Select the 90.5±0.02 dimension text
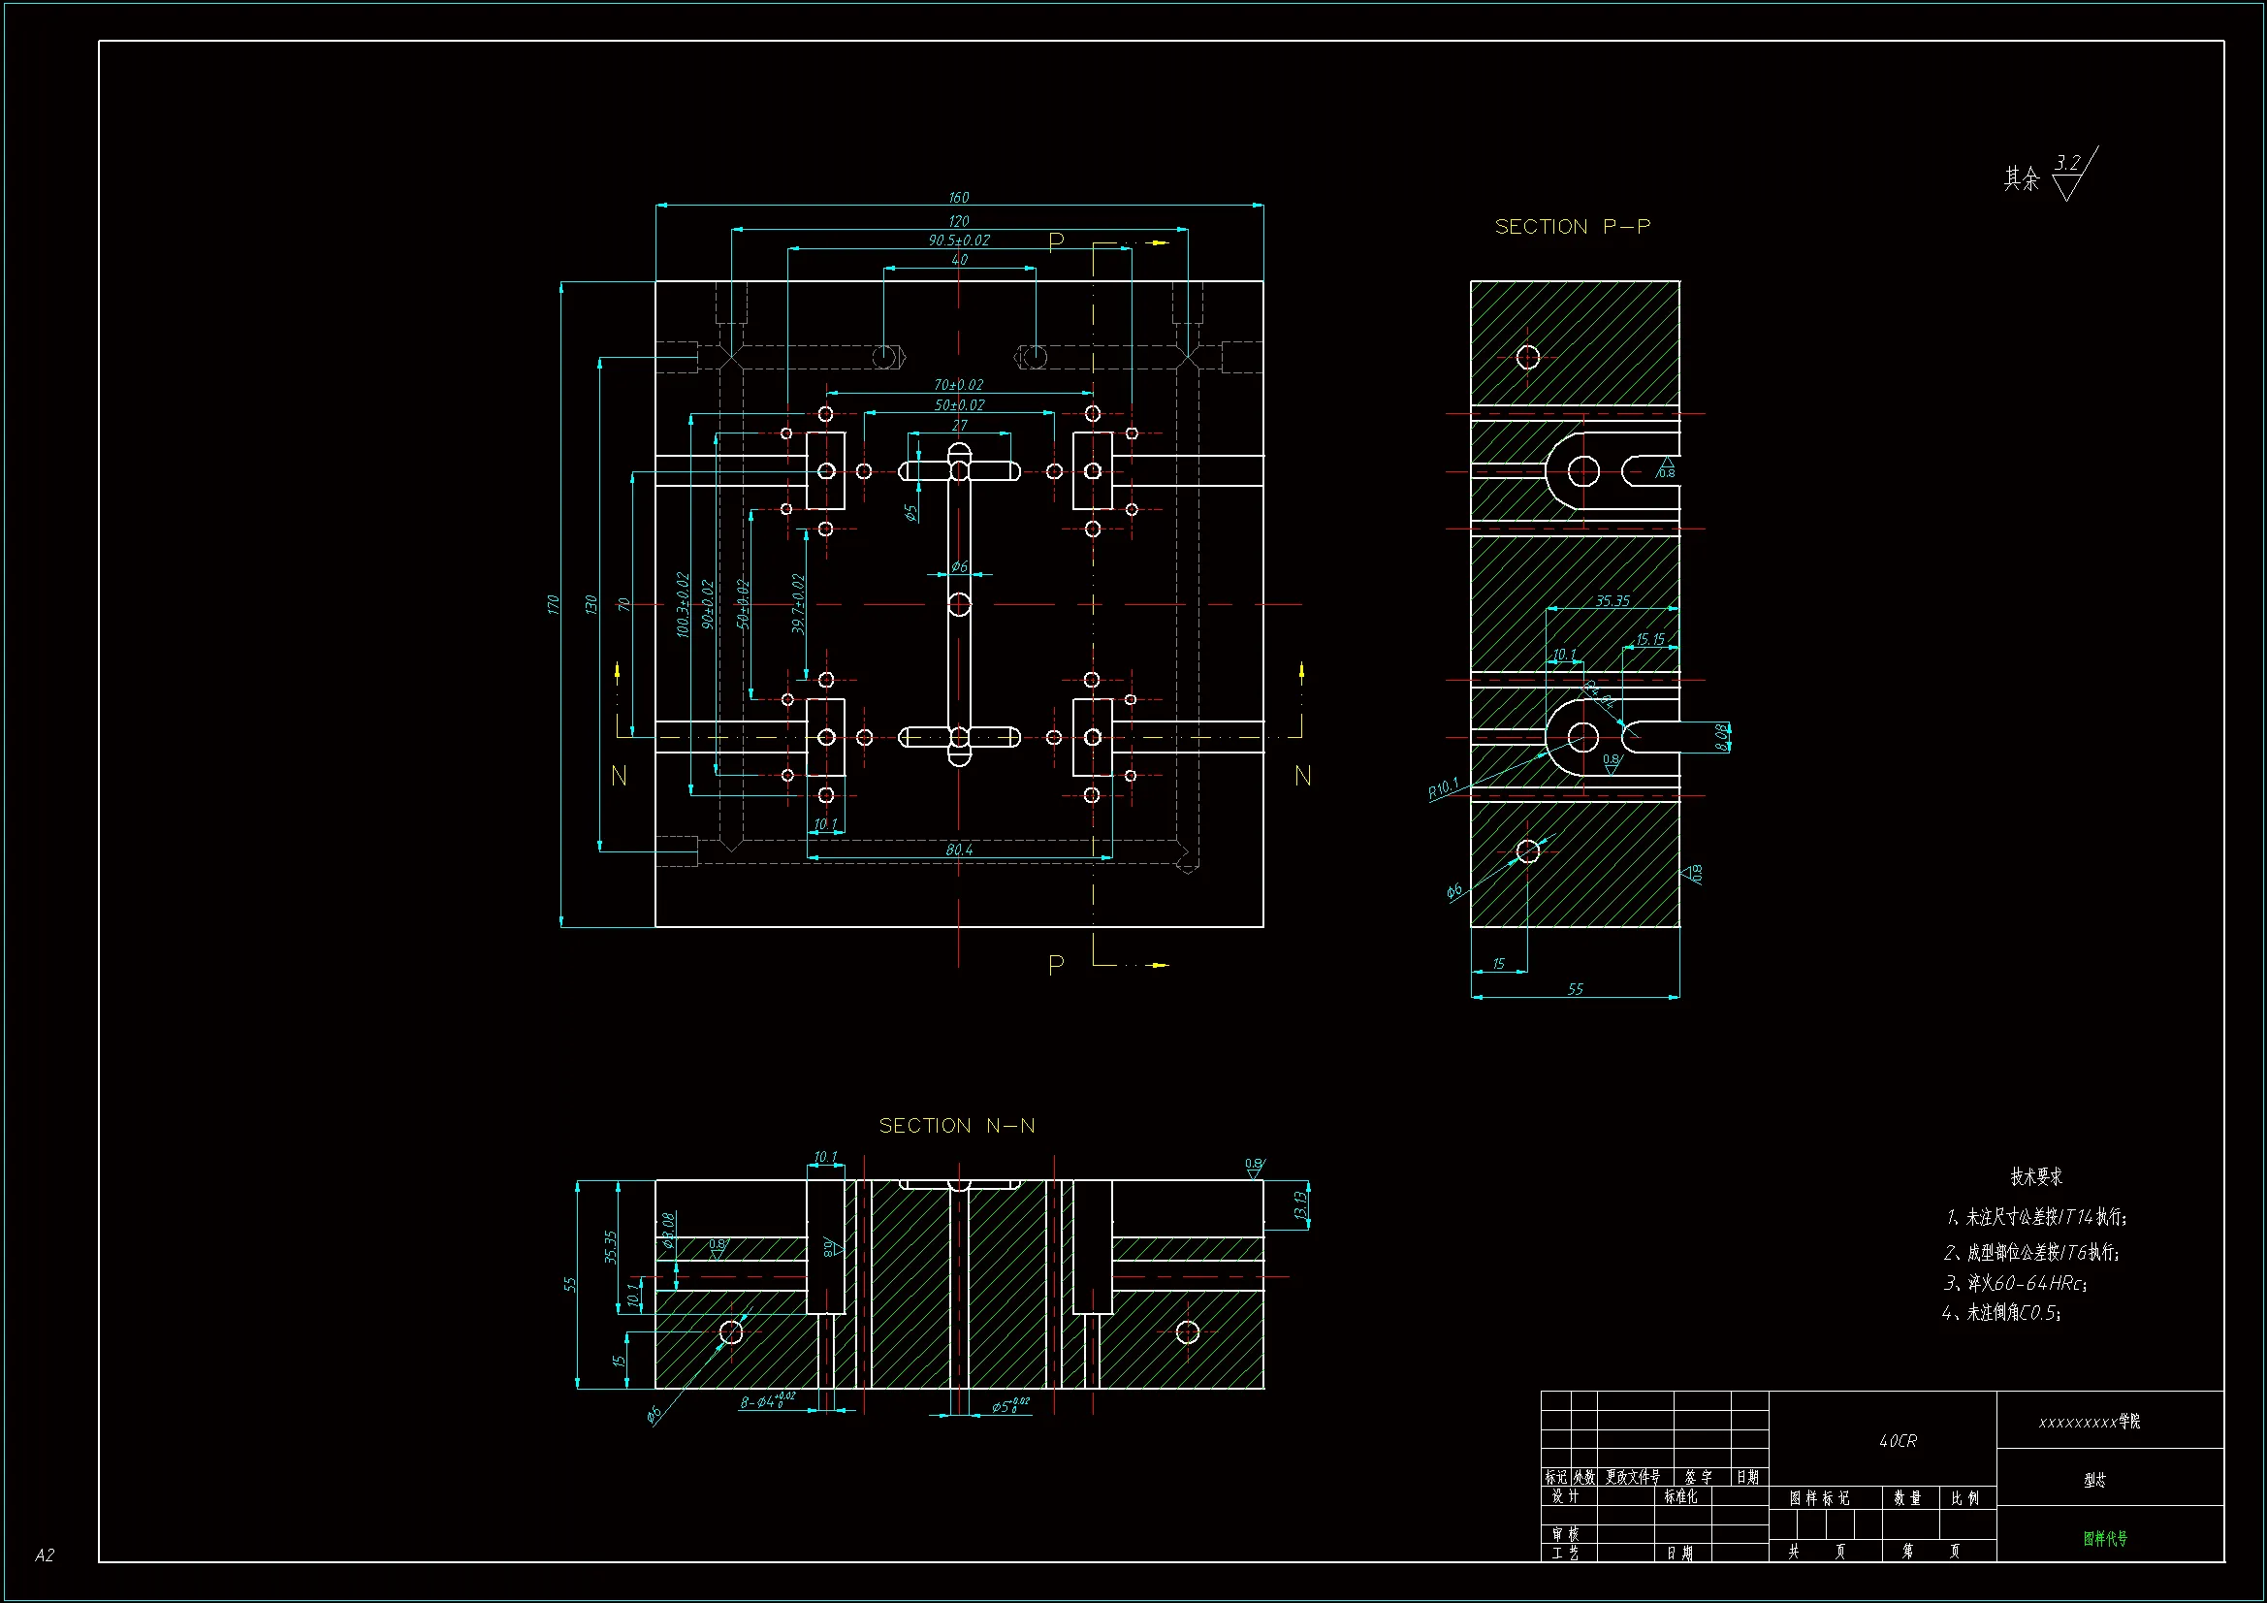The width and height of the screenshot is (2267, 1603). (x=958, y=240)
